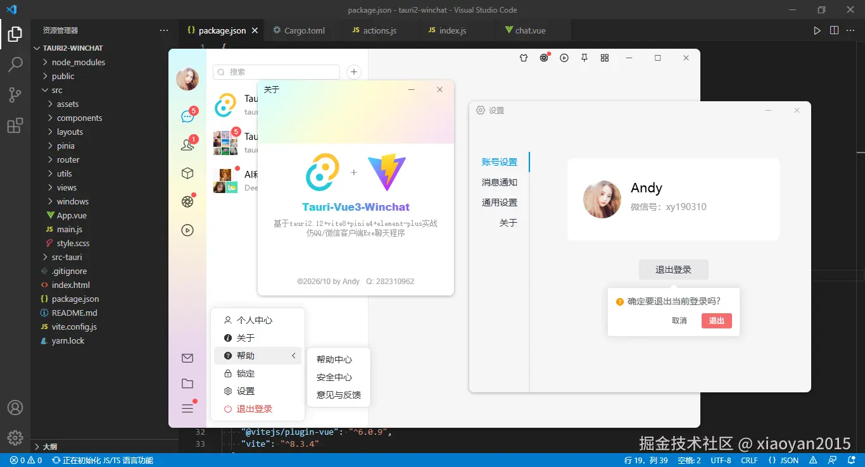Open the Search view in VS Code activity bar
The image size is (865, 467).
15,64
